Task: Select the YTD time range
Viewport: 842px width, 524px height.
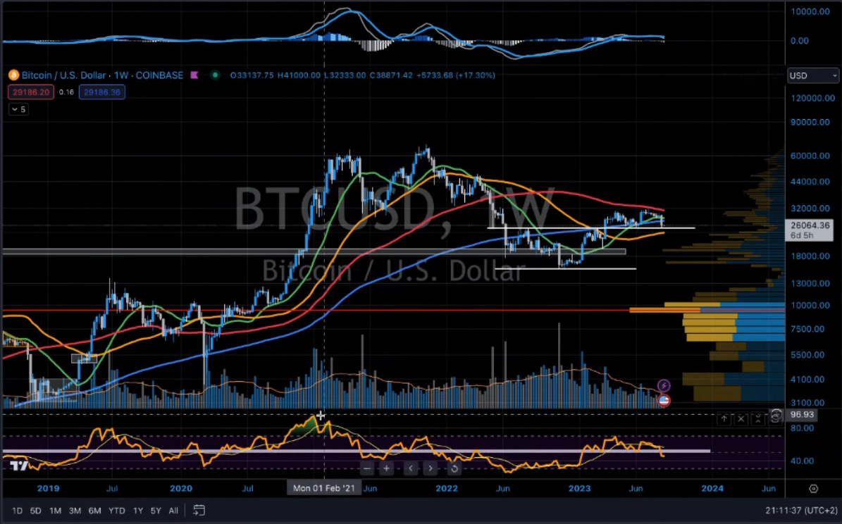Action: 118,511
